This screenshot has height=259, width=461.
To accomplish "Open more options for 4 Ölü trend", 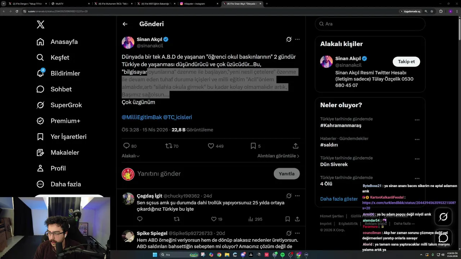I will [x=417, y=178].
